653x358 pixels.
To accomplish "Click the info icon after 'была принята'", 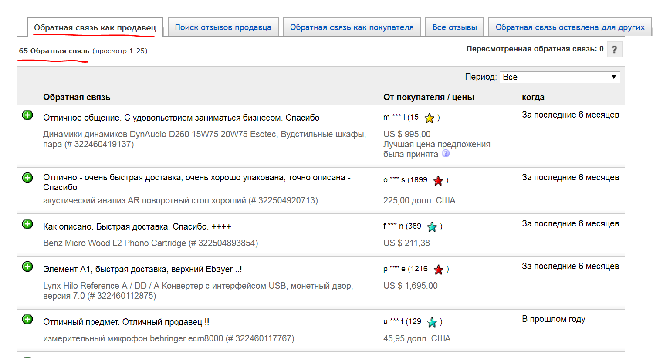I will [446, 154].
